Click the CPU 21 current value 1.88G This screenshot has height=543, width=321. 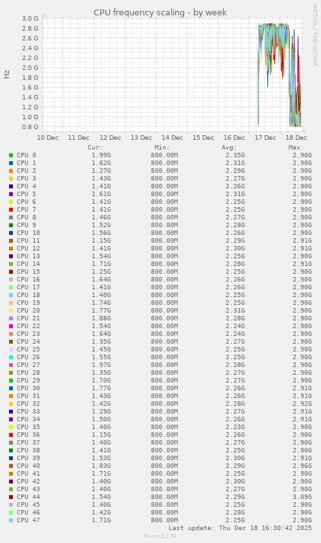(x=101, y=318)
